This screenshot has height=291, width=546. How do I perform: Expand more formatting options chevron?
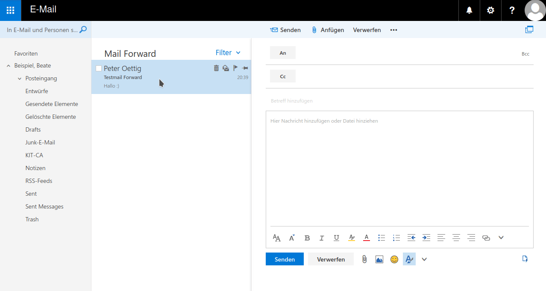click(501, 238)
